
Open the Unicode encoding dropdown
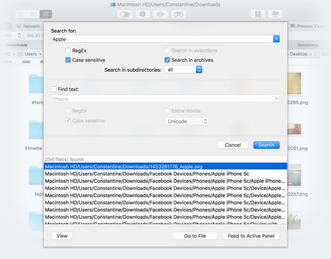point(187,121)
